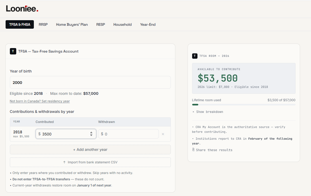Click 'AVAILABLE TO CONTRIBUTE' label
This screenshot has width=311, height=196.
pos(219,69)
